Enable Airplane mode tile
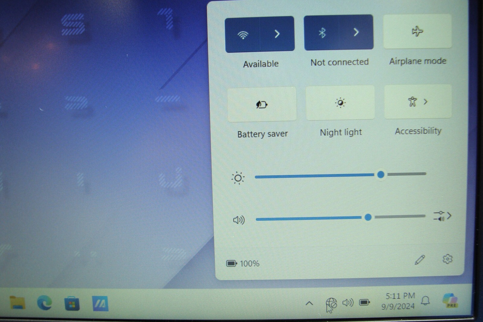The image size is (483, 322). pos(417,31)
